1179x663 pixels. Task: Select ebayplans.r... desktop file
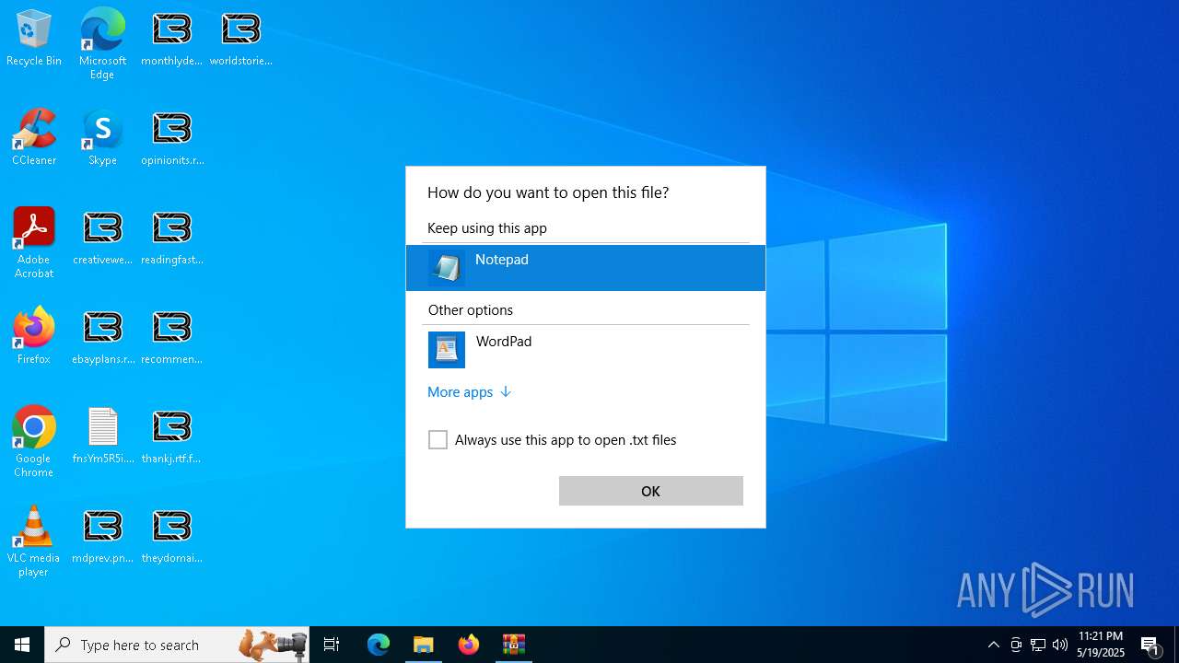click(102, 337)
